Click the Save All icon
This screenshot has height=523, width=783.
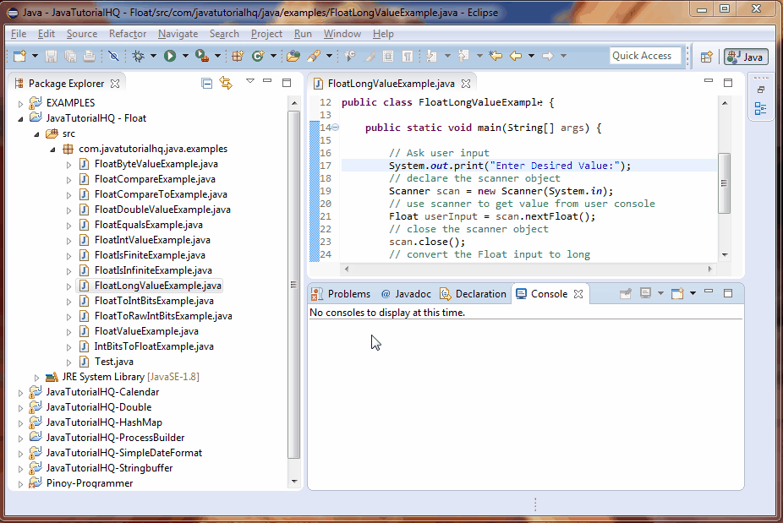(x=70, y=56)
